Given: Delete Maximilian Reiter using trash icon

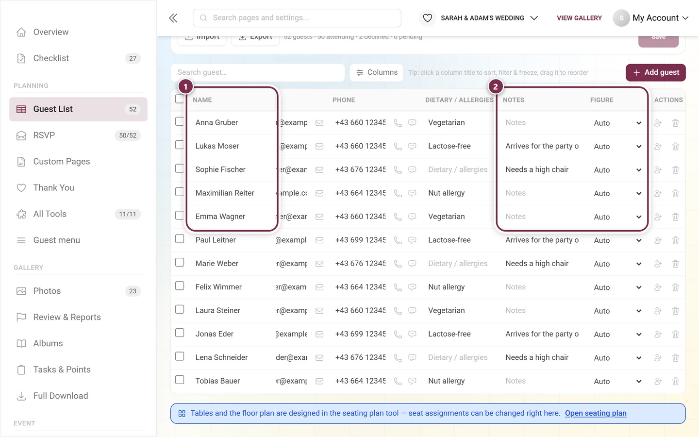Looking at the screenshot, I should coord(675,193).
